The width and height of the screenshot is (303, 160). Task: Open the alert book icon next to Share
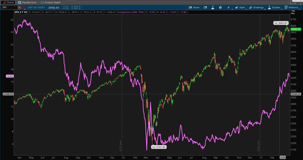pos(205,7)
